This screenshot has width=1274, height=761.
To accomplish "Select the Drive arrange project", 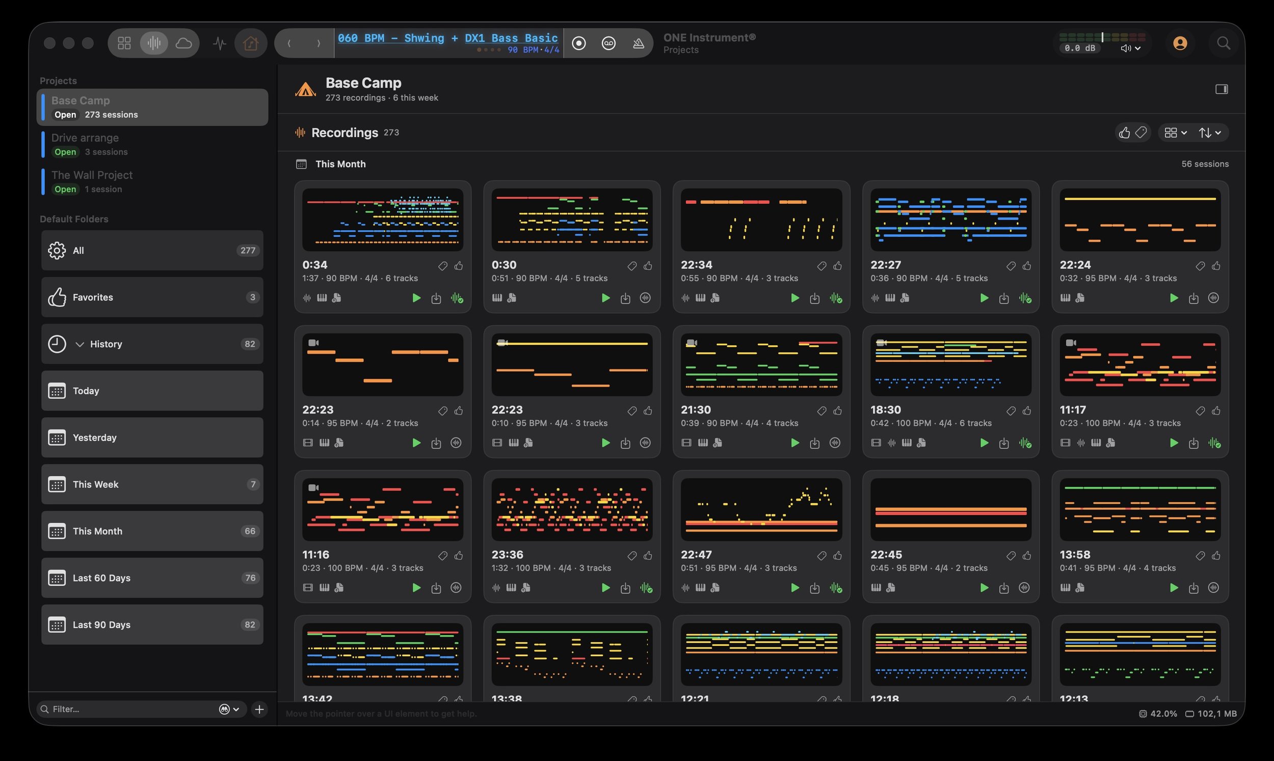I will (152, 145).
